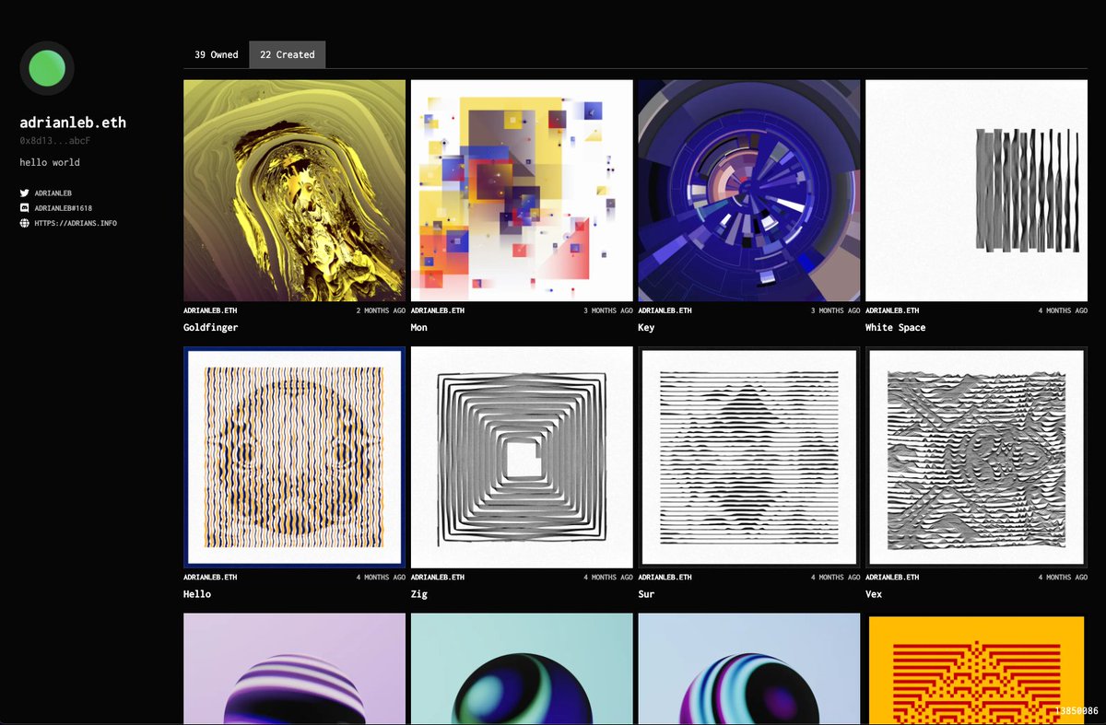1106x725 pixels.
Task: Click the Key title
Action: [x=646, y=327]
